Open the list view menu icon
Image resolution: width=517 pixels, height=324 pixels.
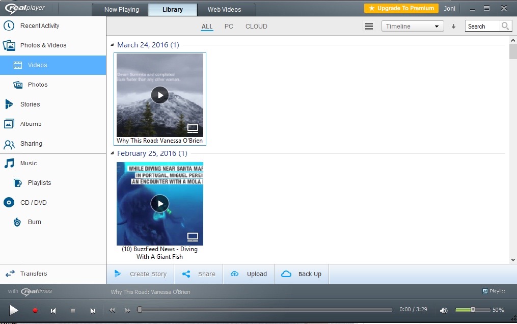(369, 26)
